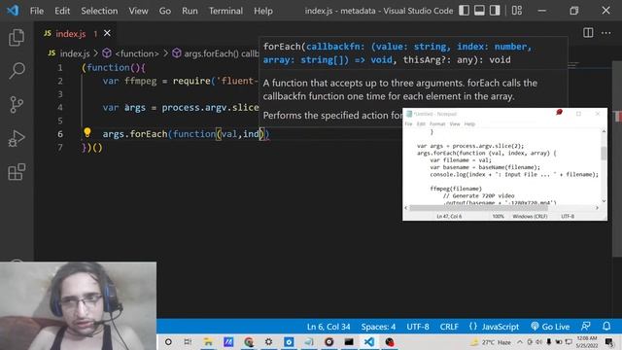Image resolution: width=622 pixels, height=350 pixels.
Task: Open Source Control view in activity bar
Action: 17,105
